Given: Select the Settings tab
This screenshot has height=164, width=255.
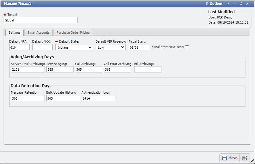Looking at the screenshot, I should [15, 33].
